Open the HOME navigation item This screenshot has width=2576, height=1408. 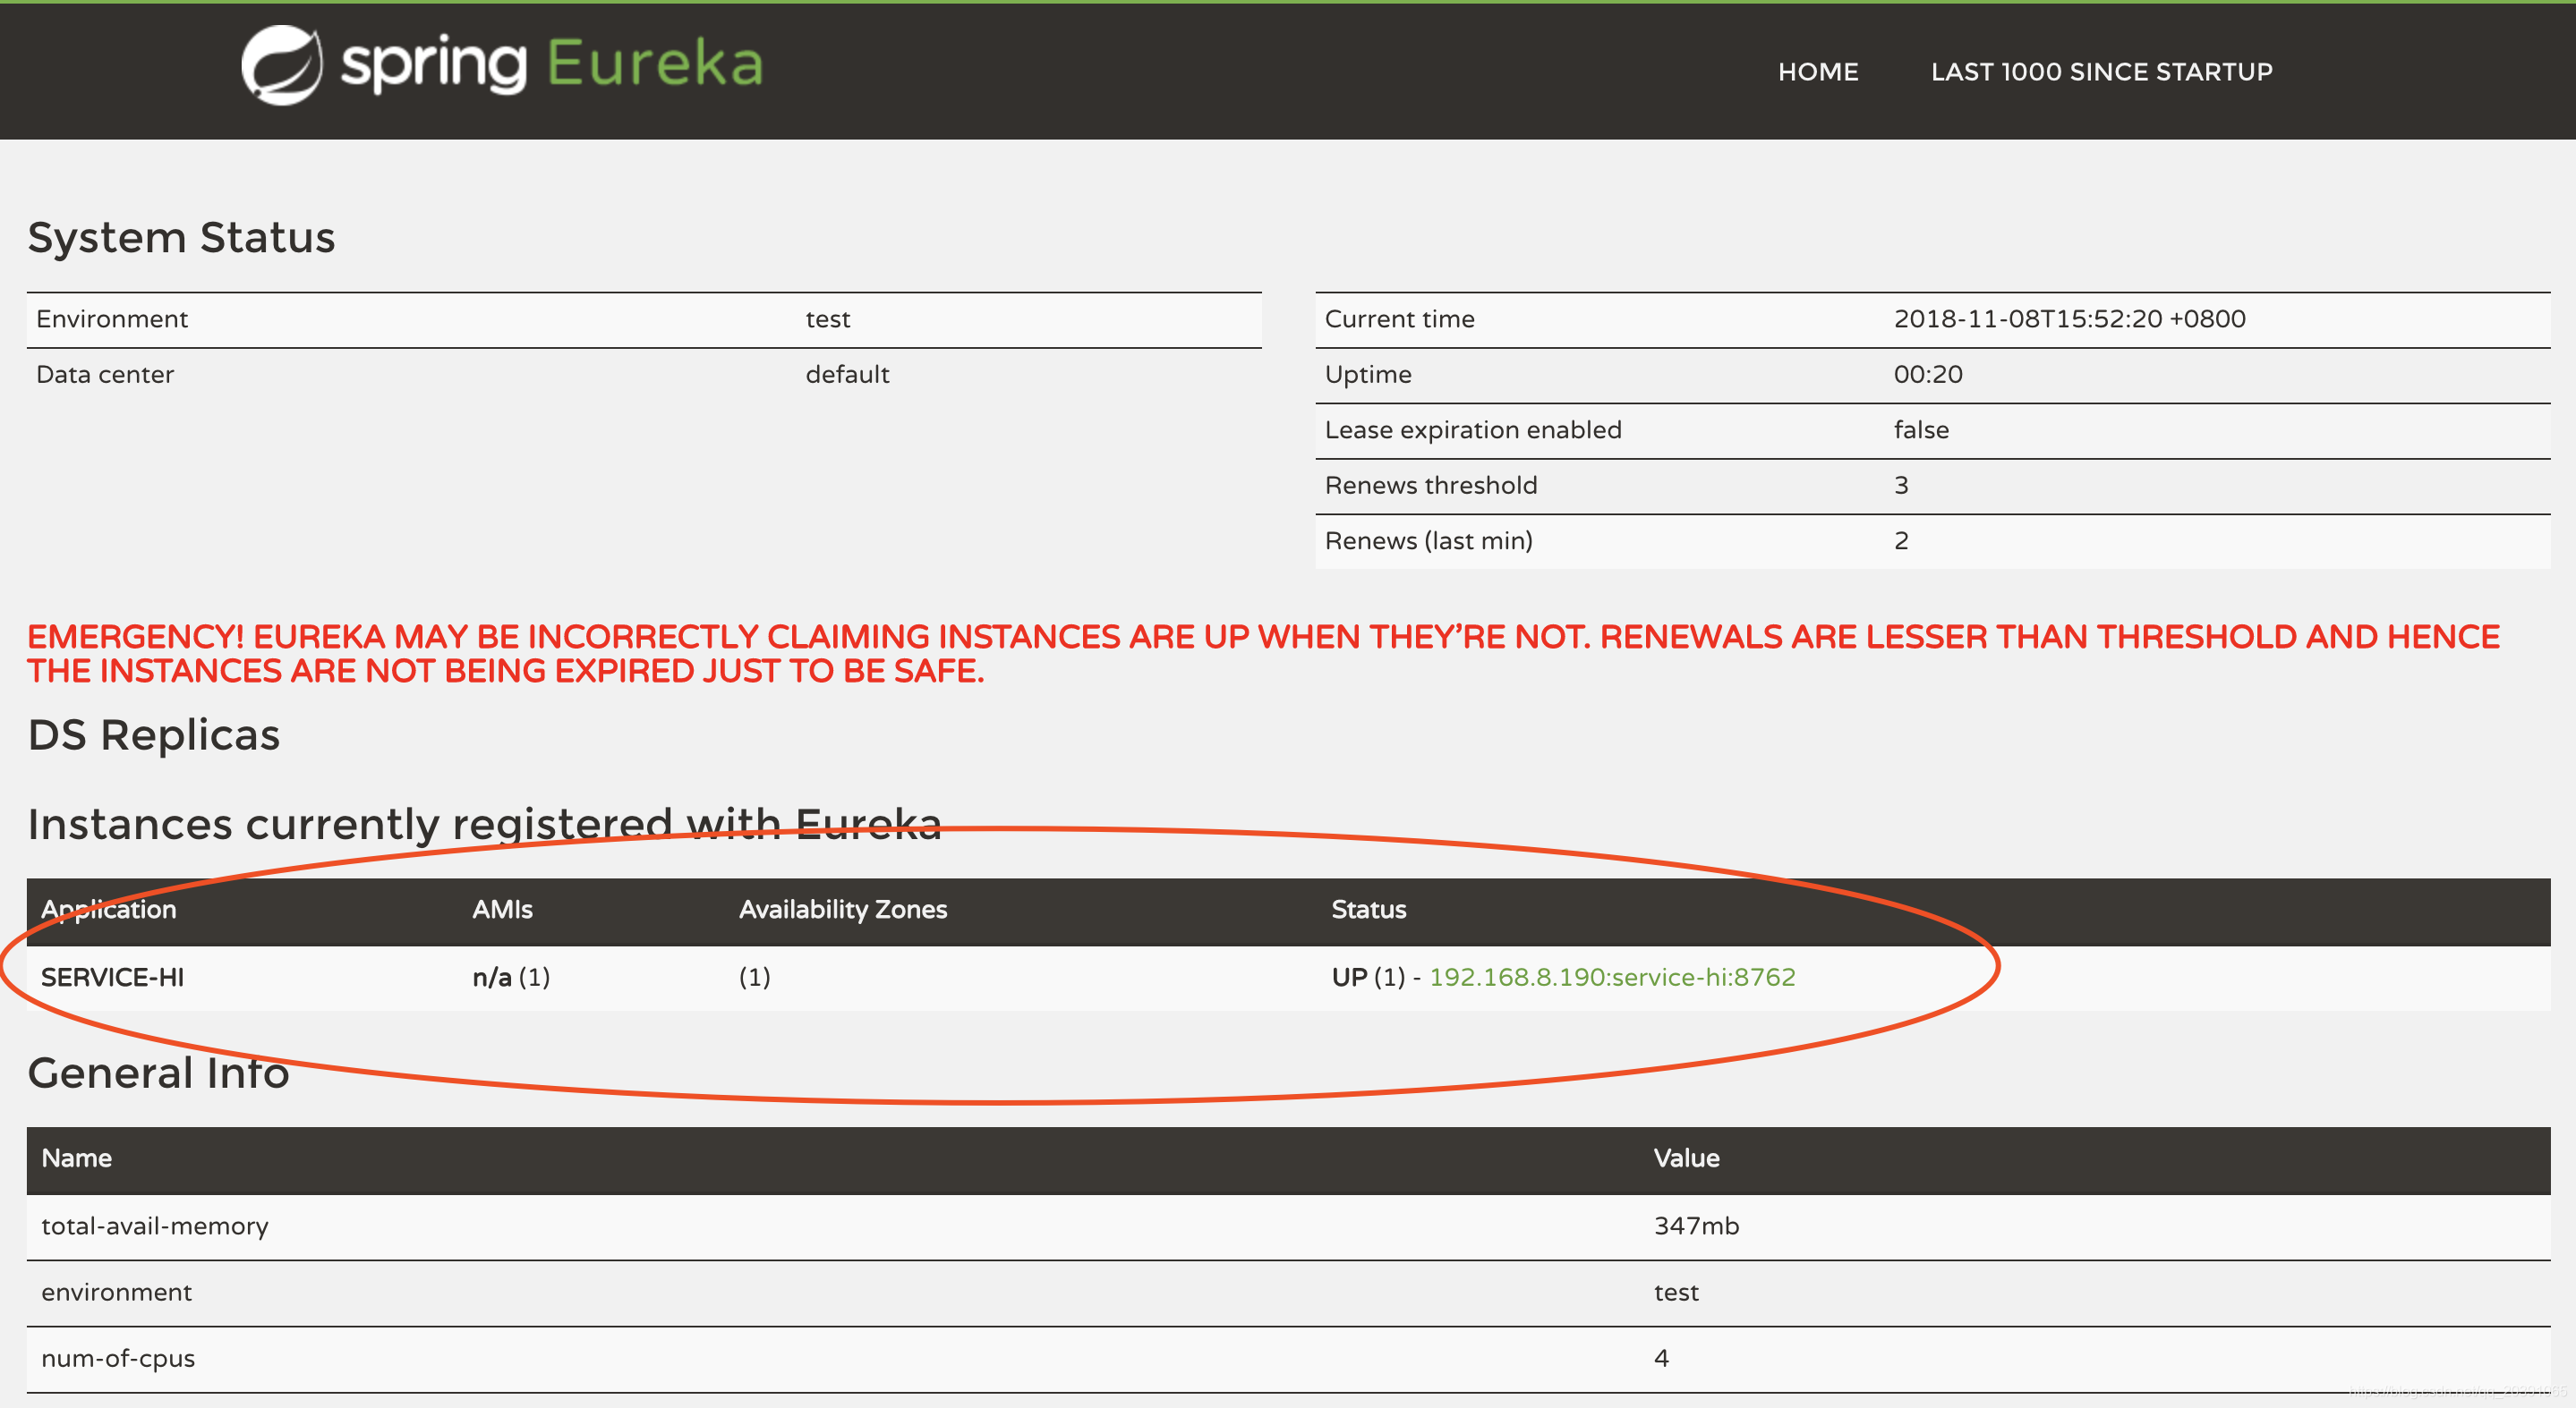[1817, 72]
